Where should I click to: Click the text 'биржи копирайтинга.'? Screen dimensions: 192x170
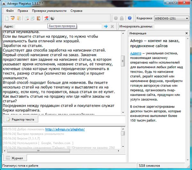[x=21, y=110]
